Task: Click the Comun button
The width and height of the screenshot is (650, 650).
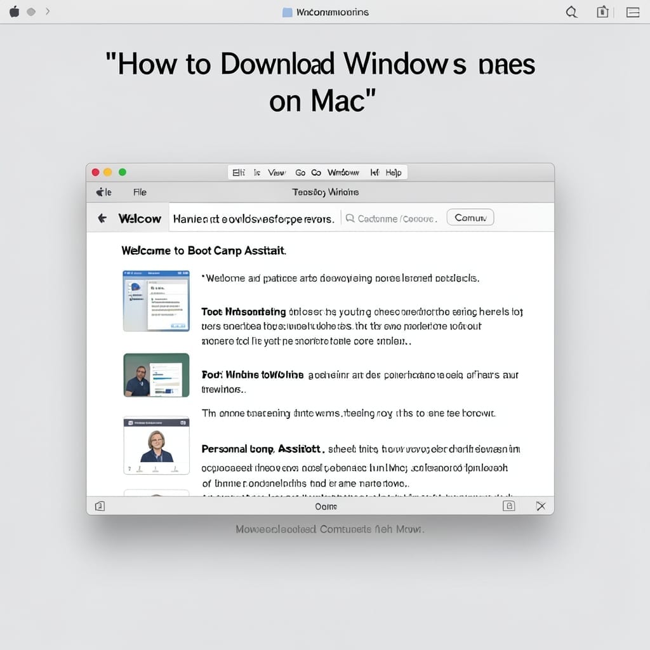Action: tap(470, 218)
